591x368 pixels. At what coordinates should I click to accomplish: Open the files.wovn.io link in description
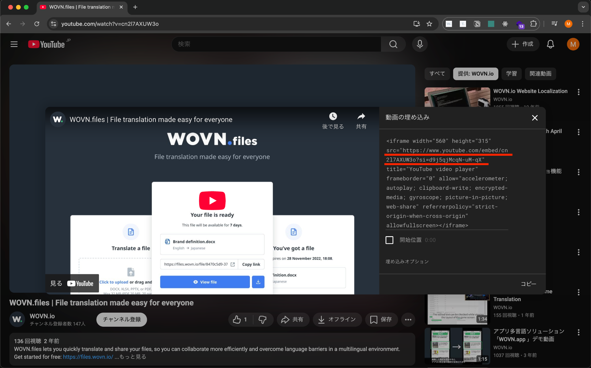(x=88, y=357)
